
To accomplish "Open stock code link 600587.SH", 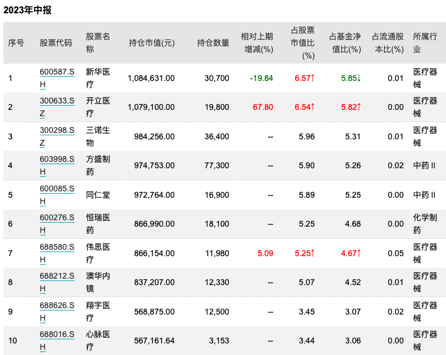I will [57, 78].
